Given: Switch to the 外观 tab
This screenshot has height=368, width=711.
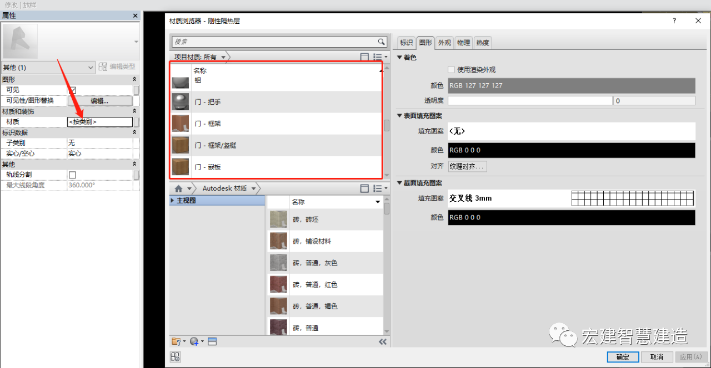Looking at the screenshot, I should (x=444, y=43).
